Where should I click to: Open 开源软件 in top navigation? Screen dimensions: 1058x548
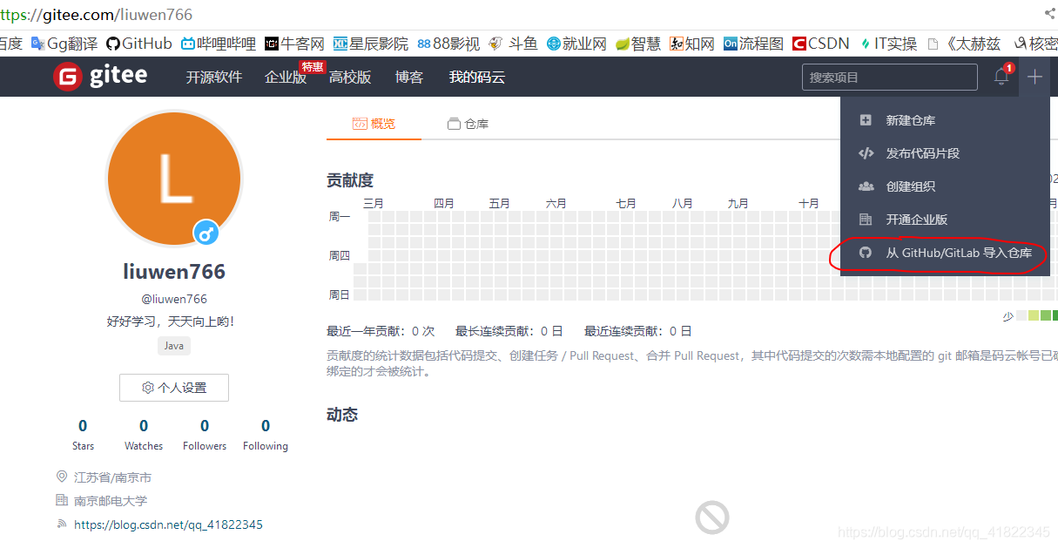(213, 78)
